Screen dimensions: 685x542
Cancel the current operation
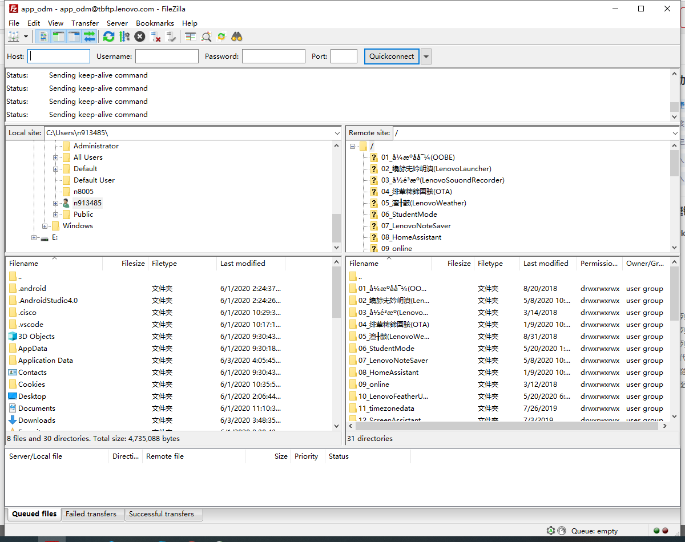pos(140,37)
